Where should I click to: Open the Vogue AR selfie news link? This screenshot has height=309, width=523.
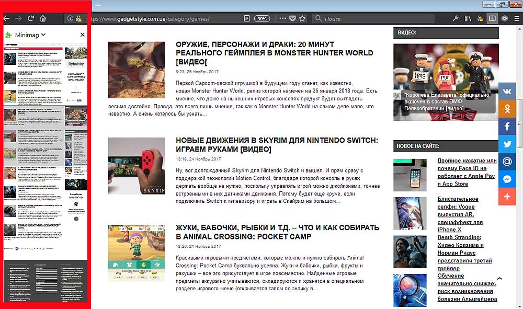click(460, 214)
